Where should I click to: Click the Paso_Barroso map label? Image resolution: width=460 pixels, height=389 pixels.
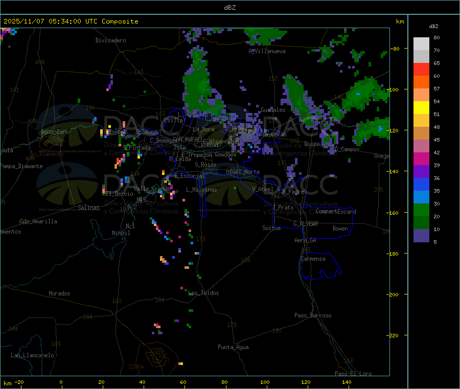313,315
